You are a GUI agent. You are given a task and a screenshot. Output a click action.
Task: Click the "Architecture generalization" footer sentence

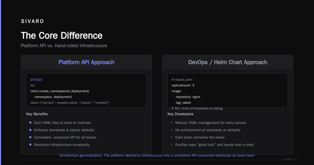point(157,155)
